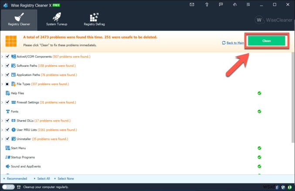Uncheck Firewall Settings checkbox
Viewport: 295px width, 191px height.
pos(7,102)
